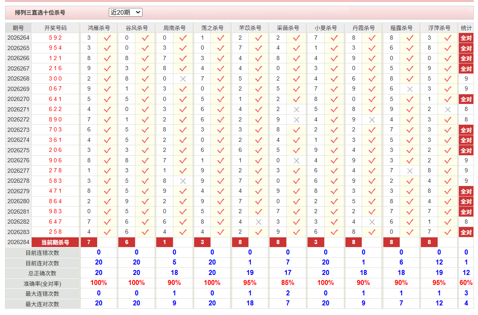Click the 周南杀号 column header
The width and height of the screenshot is (478, 315).
(x=174, y=28)
